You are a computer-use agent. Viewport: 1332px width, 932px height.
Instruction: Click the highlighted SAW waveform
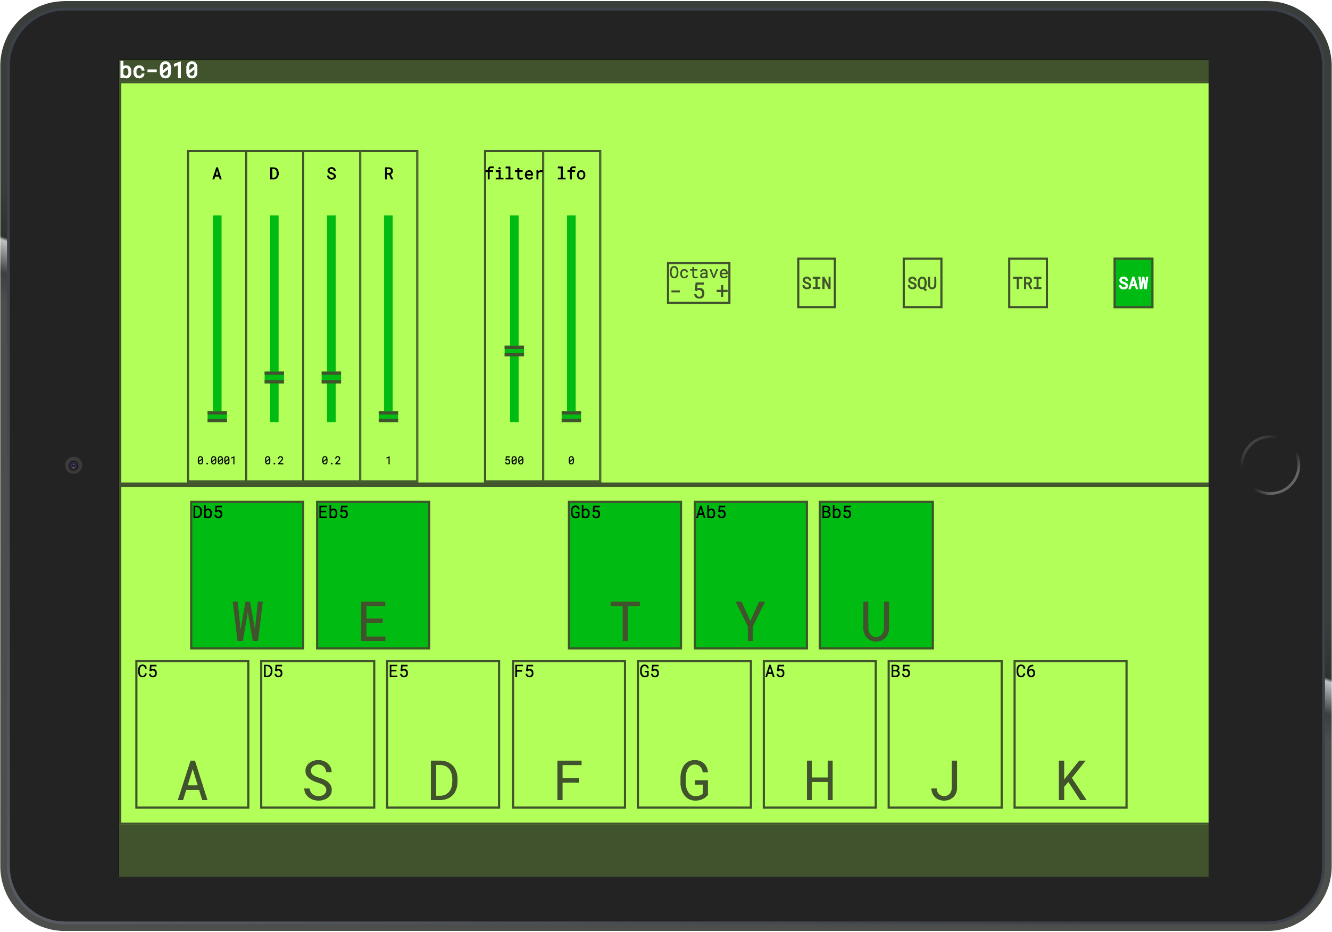(1133, 283)
